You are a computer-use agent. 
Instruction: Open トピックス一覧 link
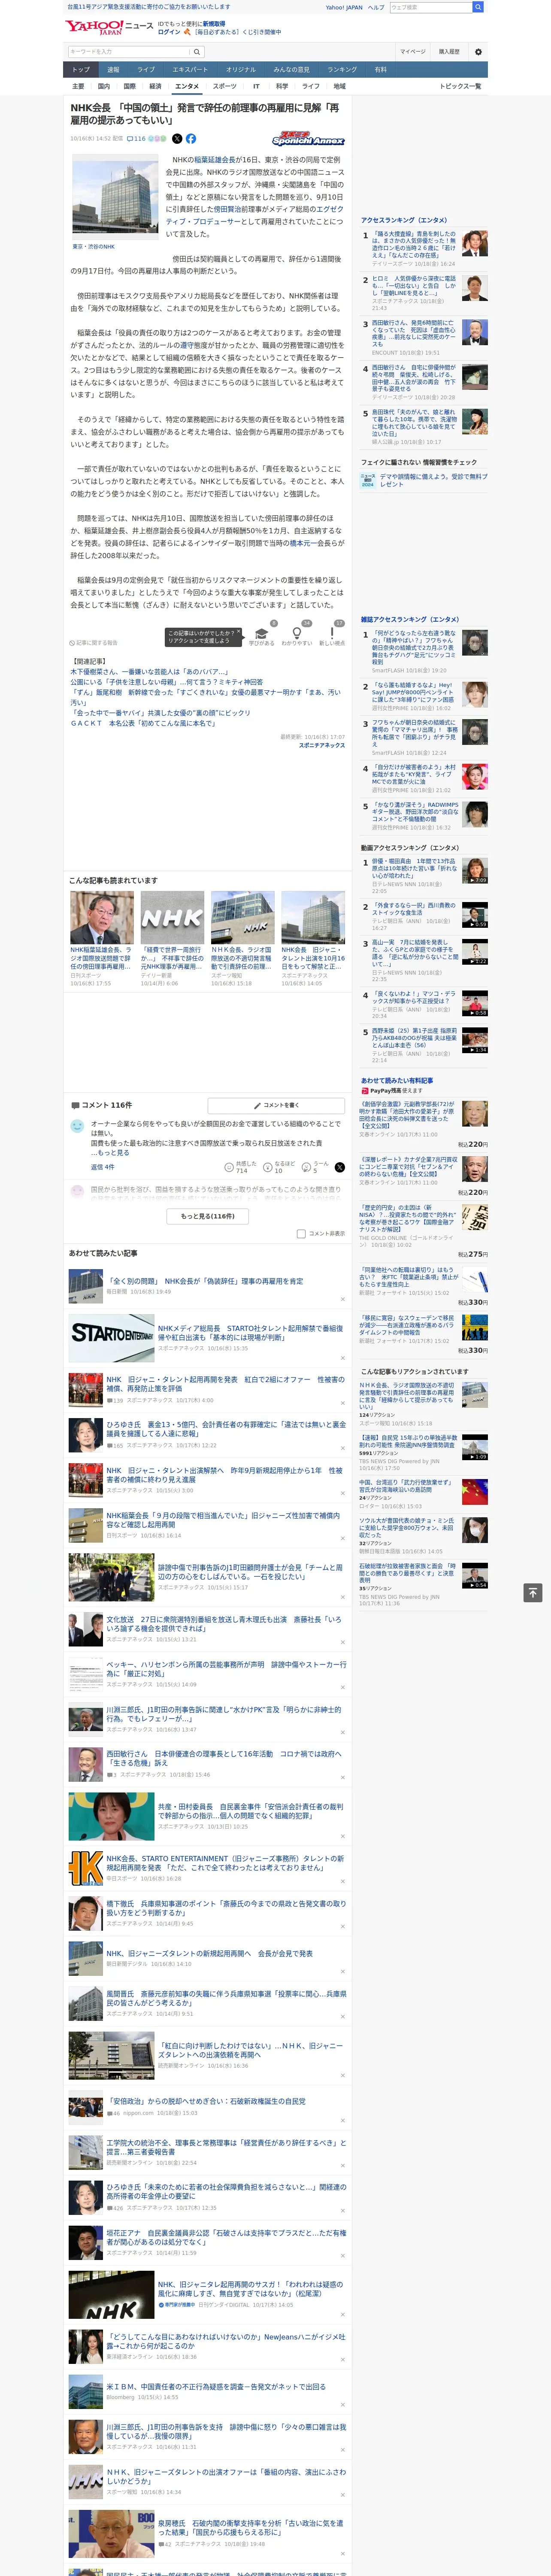tap(460, 86)
